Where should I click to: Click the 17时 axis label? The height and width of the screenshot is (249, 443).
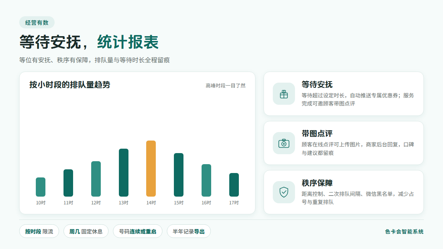pyautogui.click(x=234, y=203)
